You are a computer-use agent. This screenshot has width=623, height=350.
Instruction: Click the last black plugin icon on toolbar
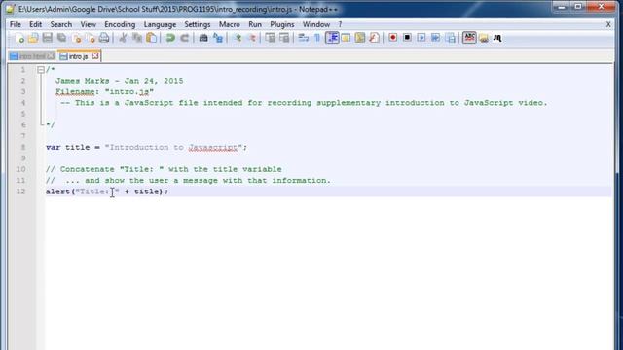tap(497, 38)
